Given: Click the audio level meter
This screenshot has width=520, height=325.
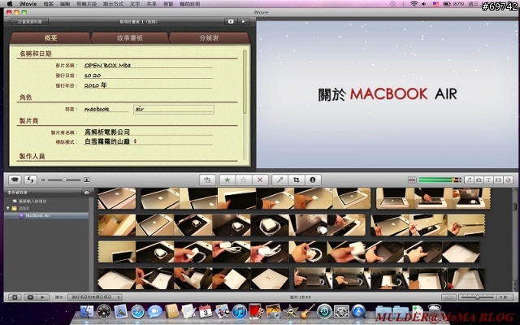Looking at the screenshot, I should 440,180.
